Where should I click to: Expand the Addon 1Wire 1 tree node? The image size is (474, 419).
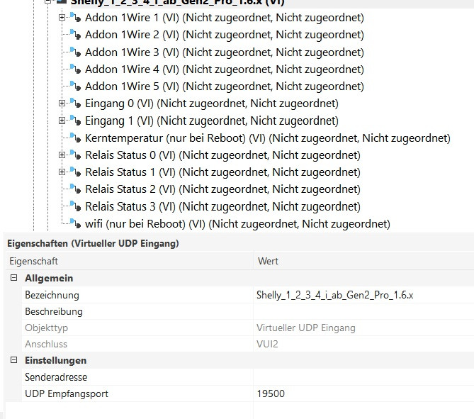[x=62, y=18]
